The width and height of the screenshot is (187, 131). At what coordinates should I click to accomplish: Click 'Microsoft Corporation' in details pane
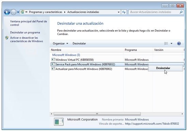(x=82, y=119)
